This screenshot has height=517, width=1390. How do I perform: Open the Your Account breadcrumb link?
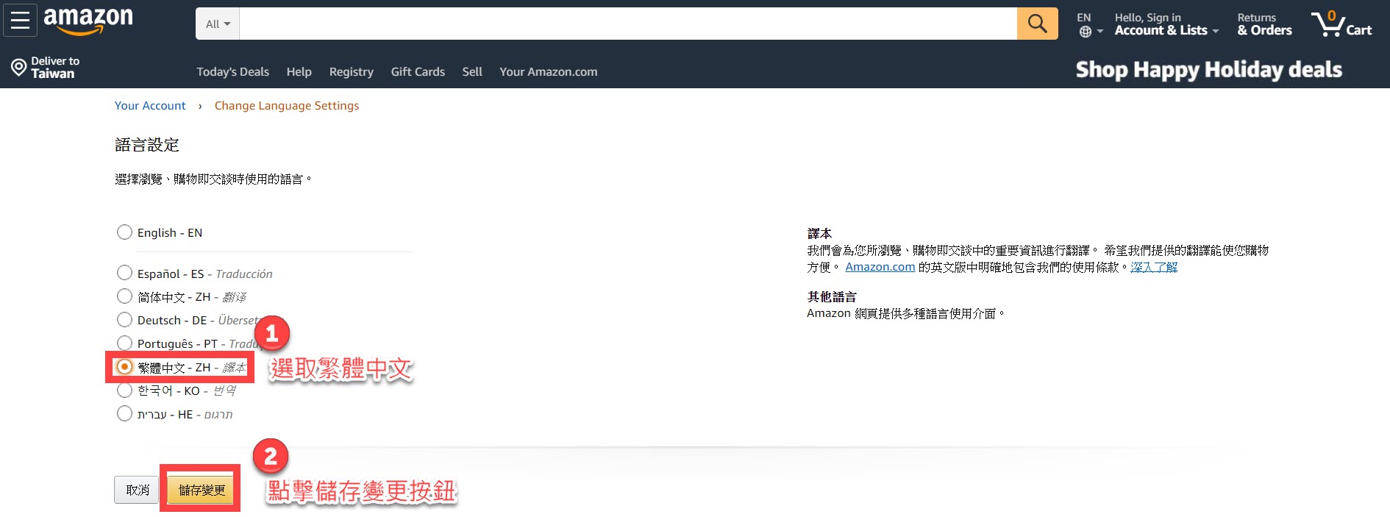tap(150, 106)
